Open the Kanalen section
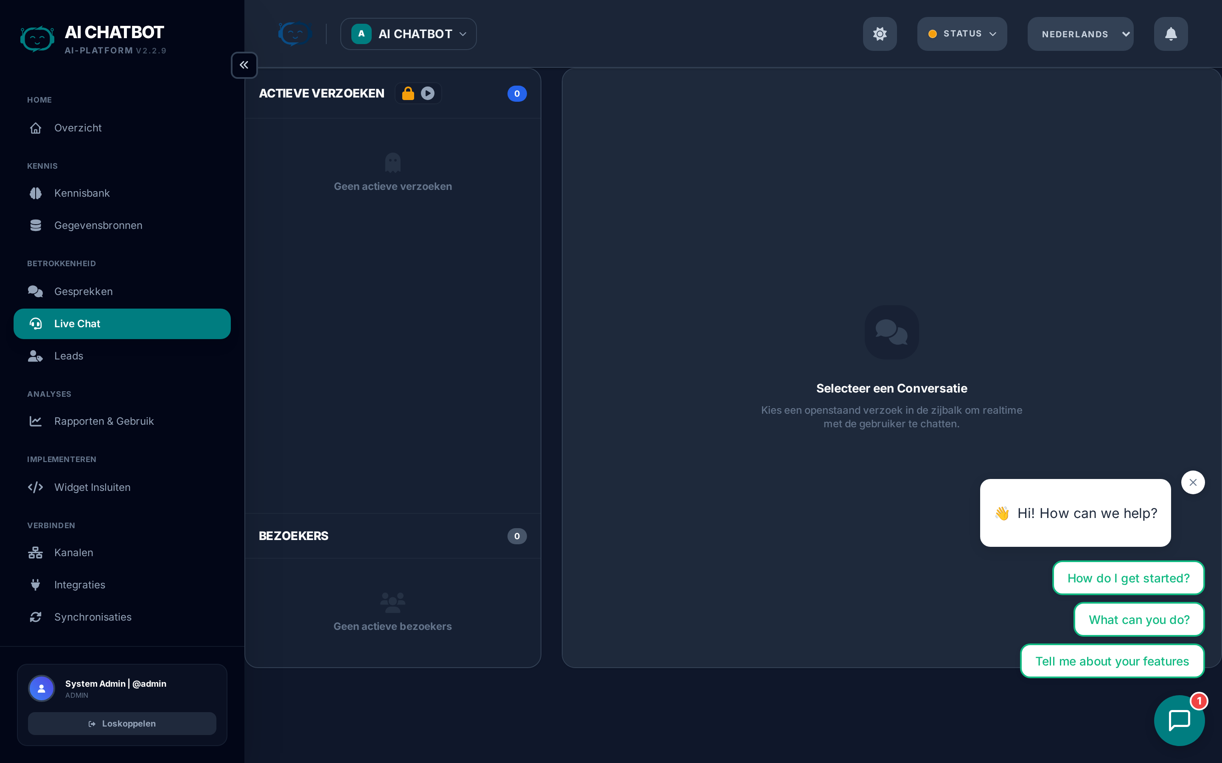1222x763 pixels. click(x=74, y=552)
